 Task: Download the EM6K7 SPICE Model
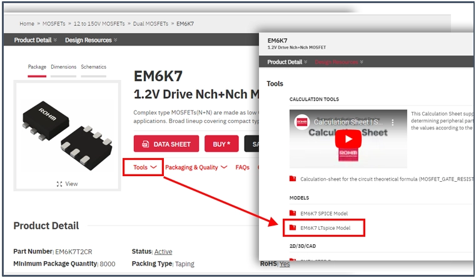[324, 214]
